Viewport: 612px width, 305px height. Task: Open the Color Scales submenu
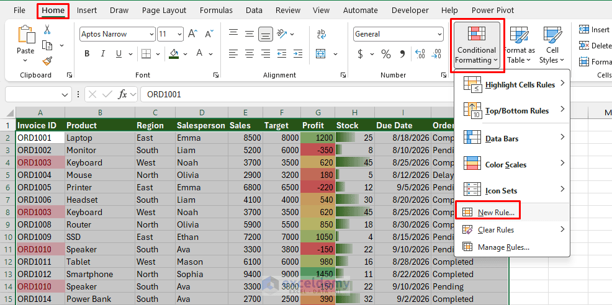tap(513, 165)
